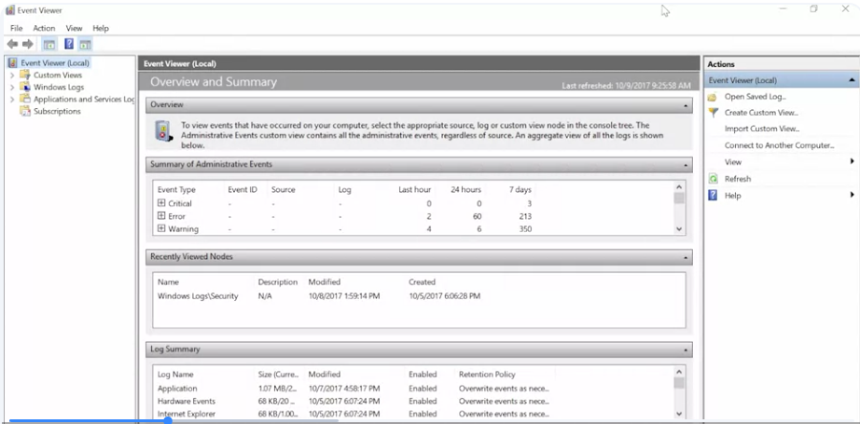Click the Create Custom View funnel icon
Image resolution: width=860 pixels, height=424 pixels.
pyautogui.click(x=713, y=113)
